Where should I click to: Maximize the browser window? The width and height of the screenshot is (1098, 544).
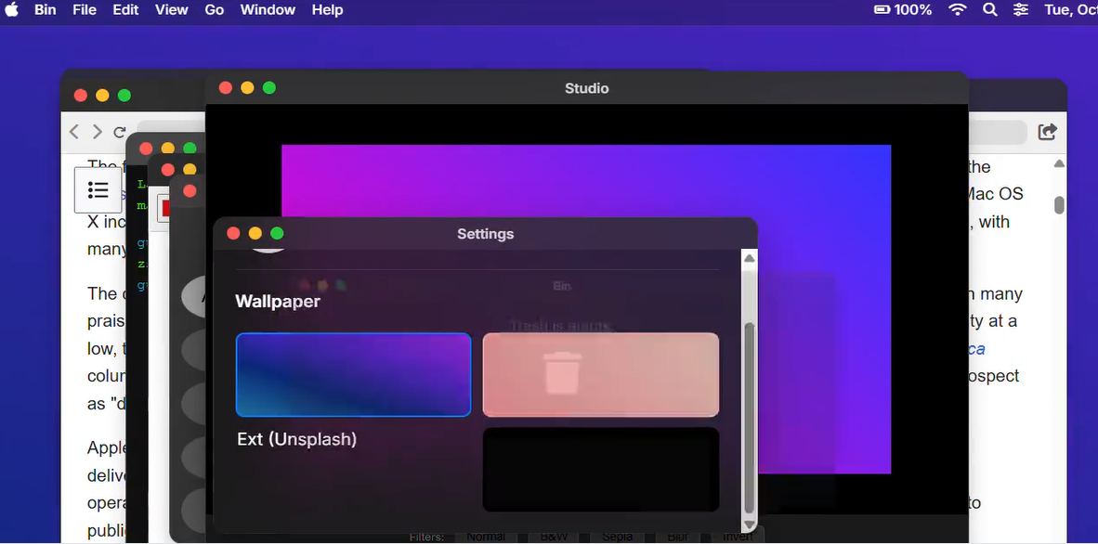(124, 96)
